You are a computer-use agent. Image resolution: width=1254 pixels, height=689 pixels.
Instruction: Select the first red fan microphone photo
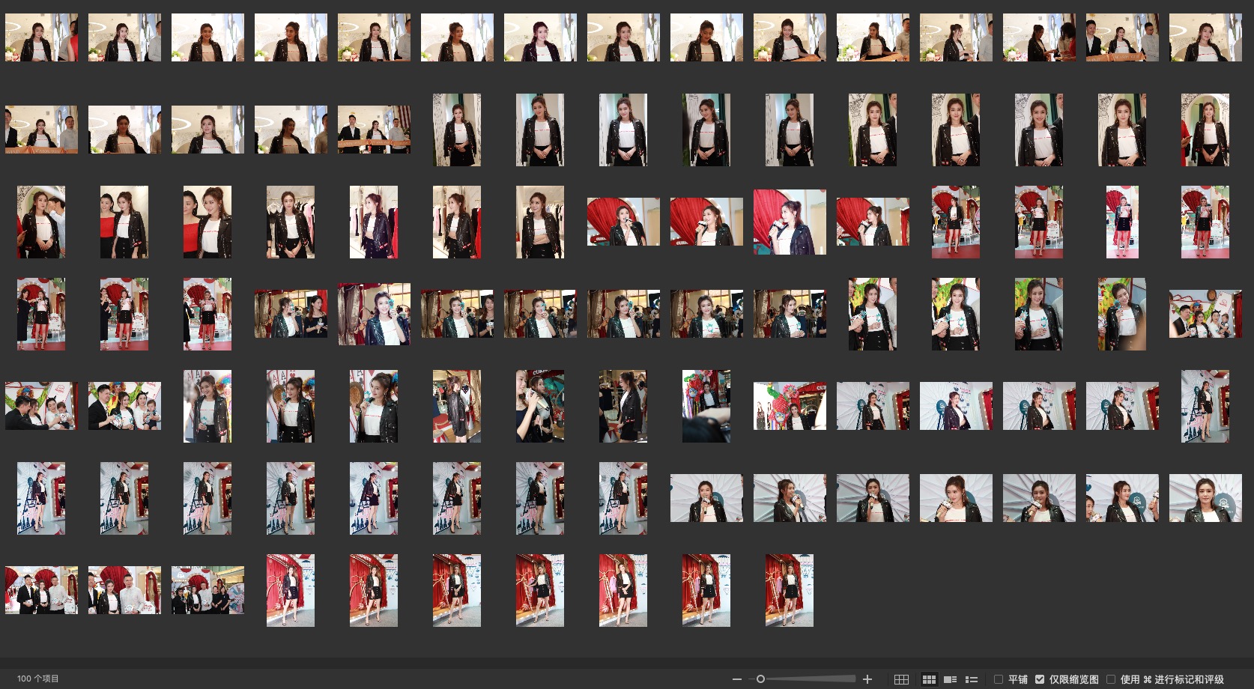coord(623,222)
